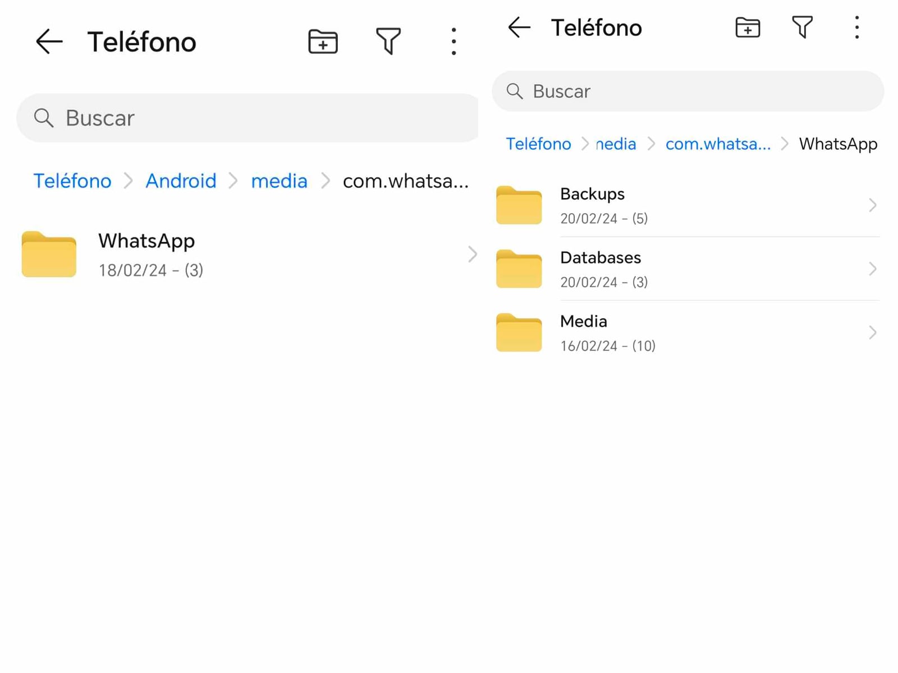Open the filter icon on the right panel
This screenshot has height=673, width=898.
(x=802, y=26)
